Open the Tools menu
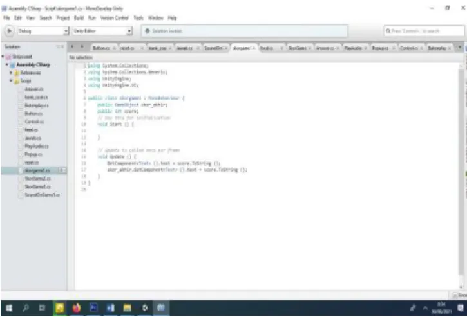This screenshot has height=317, width=467. tap(138, 18)
